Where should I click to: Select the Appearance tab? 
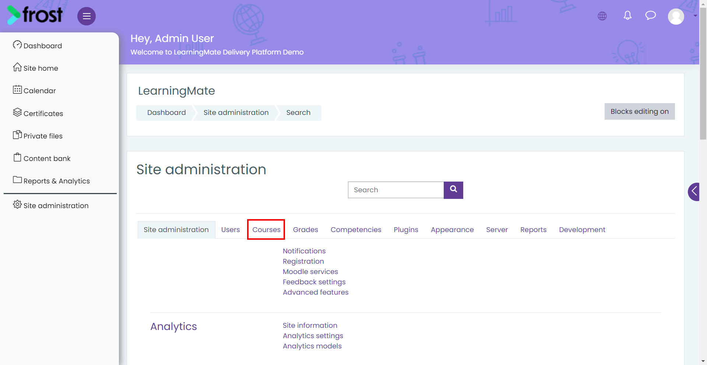(x=452, y=229)
